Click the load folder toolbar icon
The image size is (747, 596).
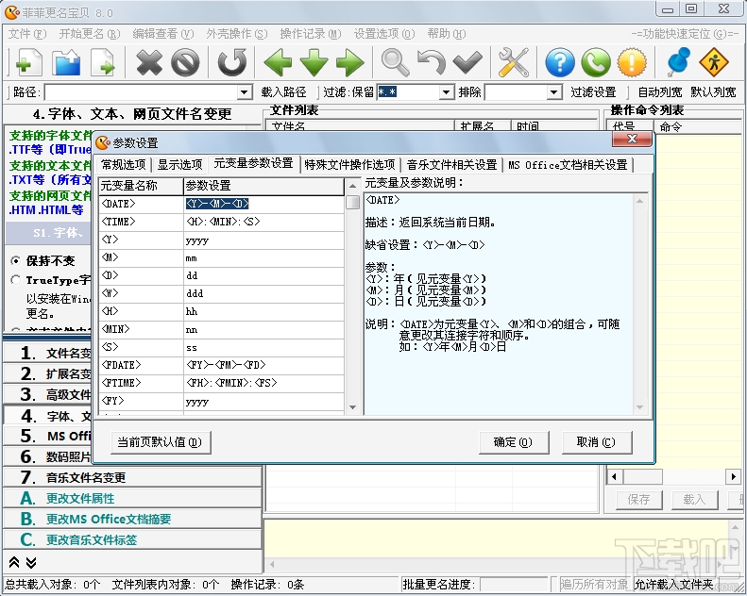coord(66,62)
